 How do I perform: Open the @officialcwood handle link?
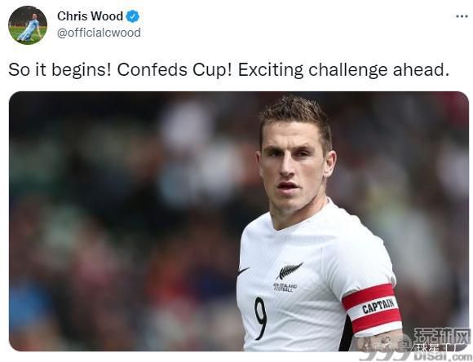[99, 33]
